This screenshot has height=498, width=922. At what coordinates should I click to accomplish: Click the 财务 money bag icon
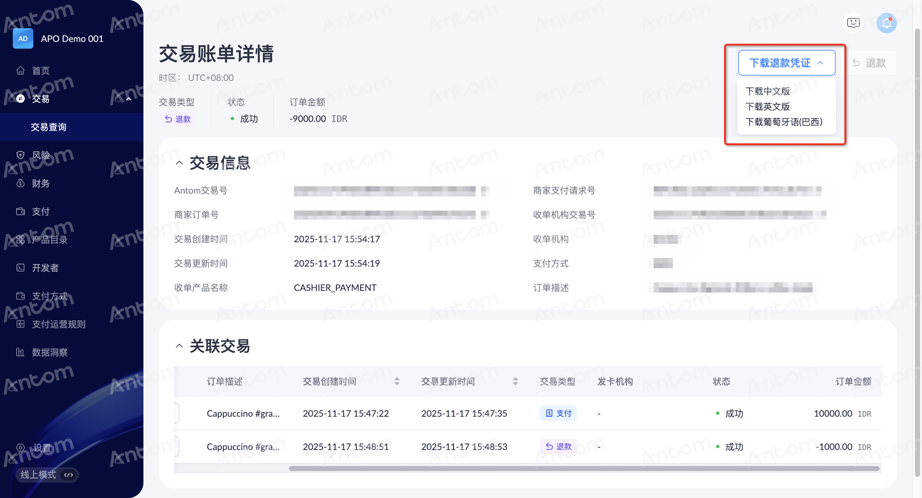pos(20,183)
